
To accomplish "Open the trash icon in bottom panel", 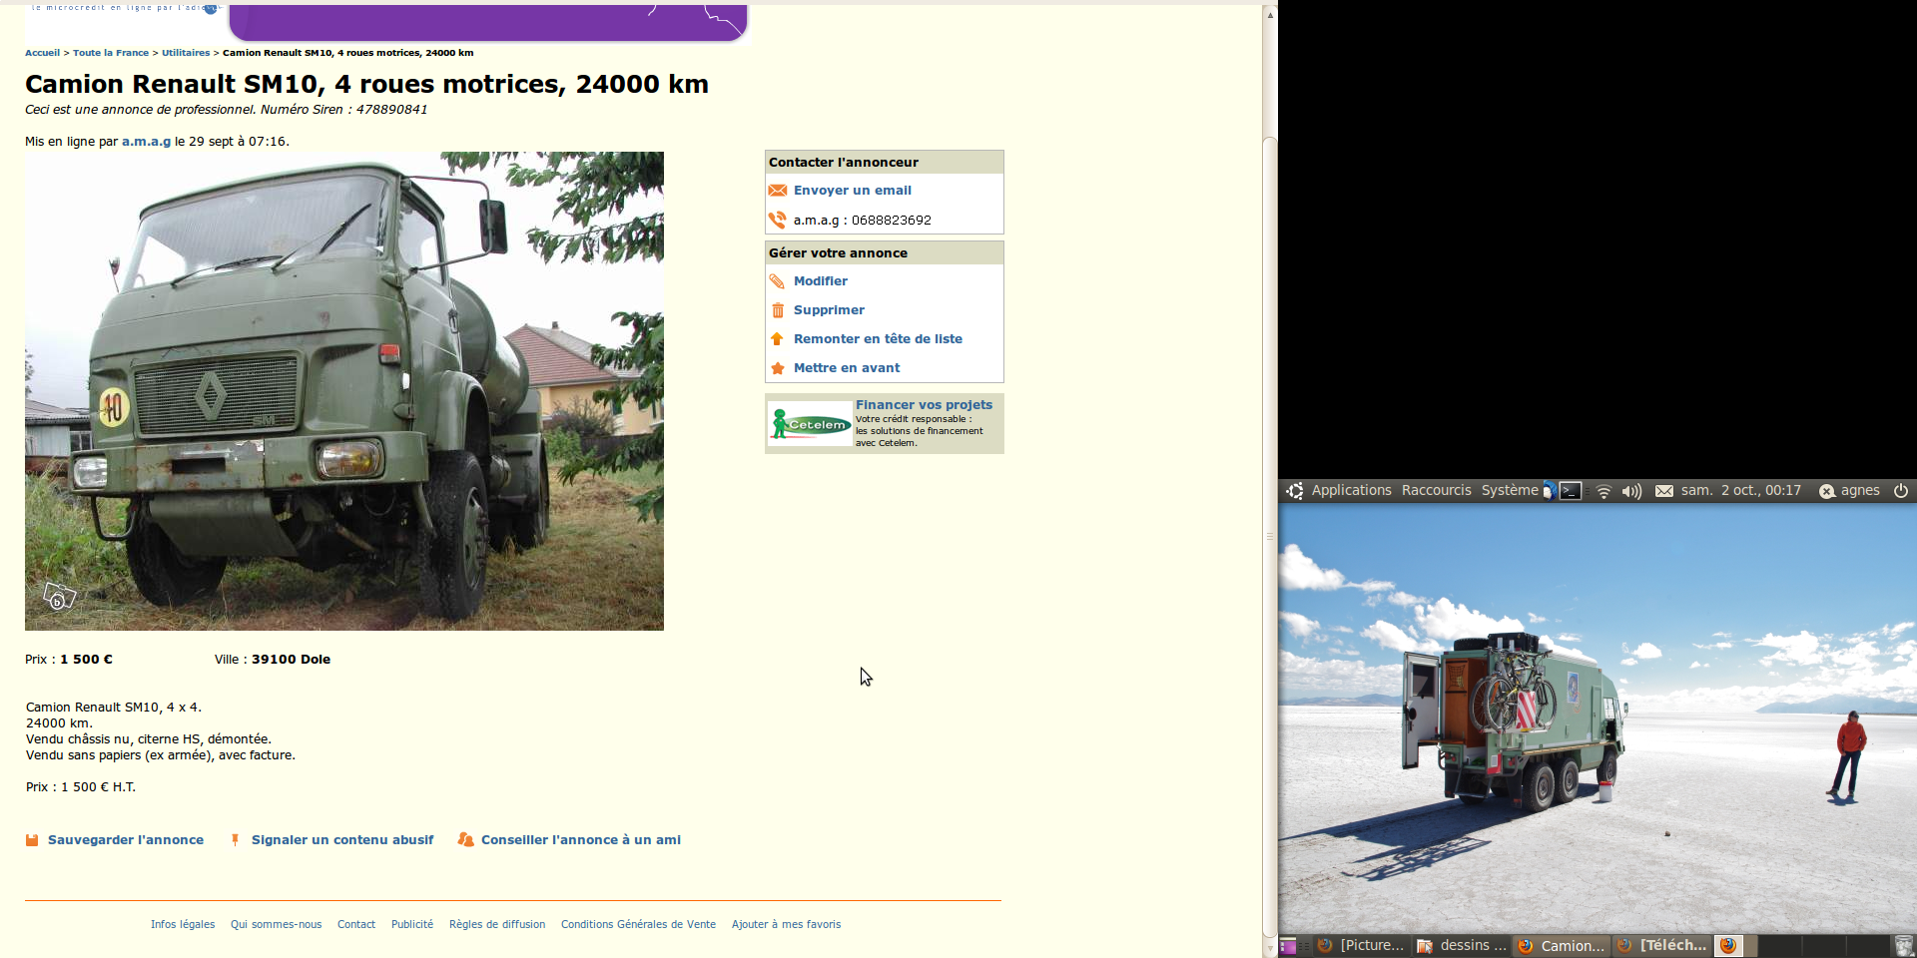I will [1903, 945].
